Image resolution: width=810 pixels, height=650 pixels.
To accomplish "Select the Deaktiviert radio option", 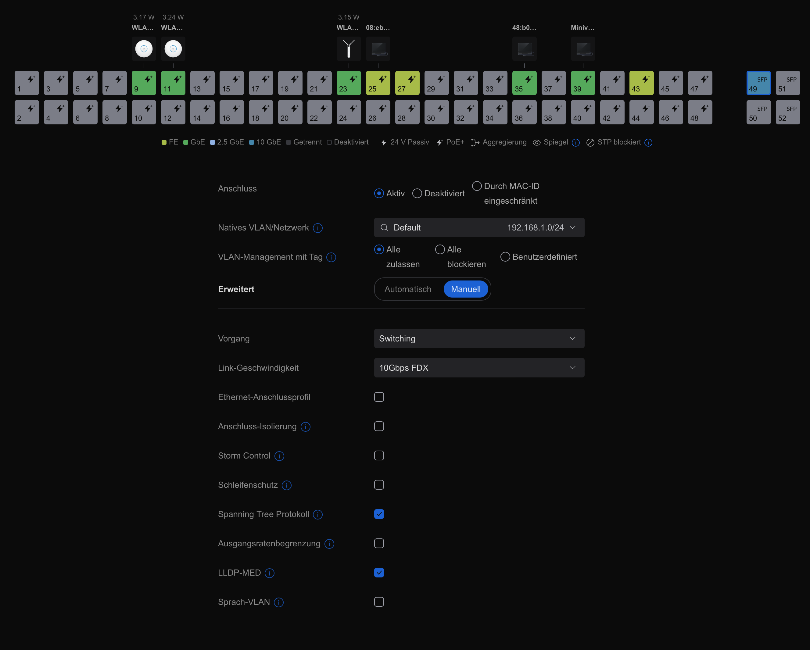I will pyautogui.click(x=417, y=193).
